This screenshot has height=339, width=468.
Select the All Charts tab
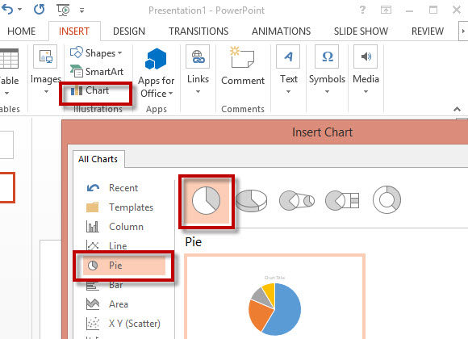click(98, 159)
